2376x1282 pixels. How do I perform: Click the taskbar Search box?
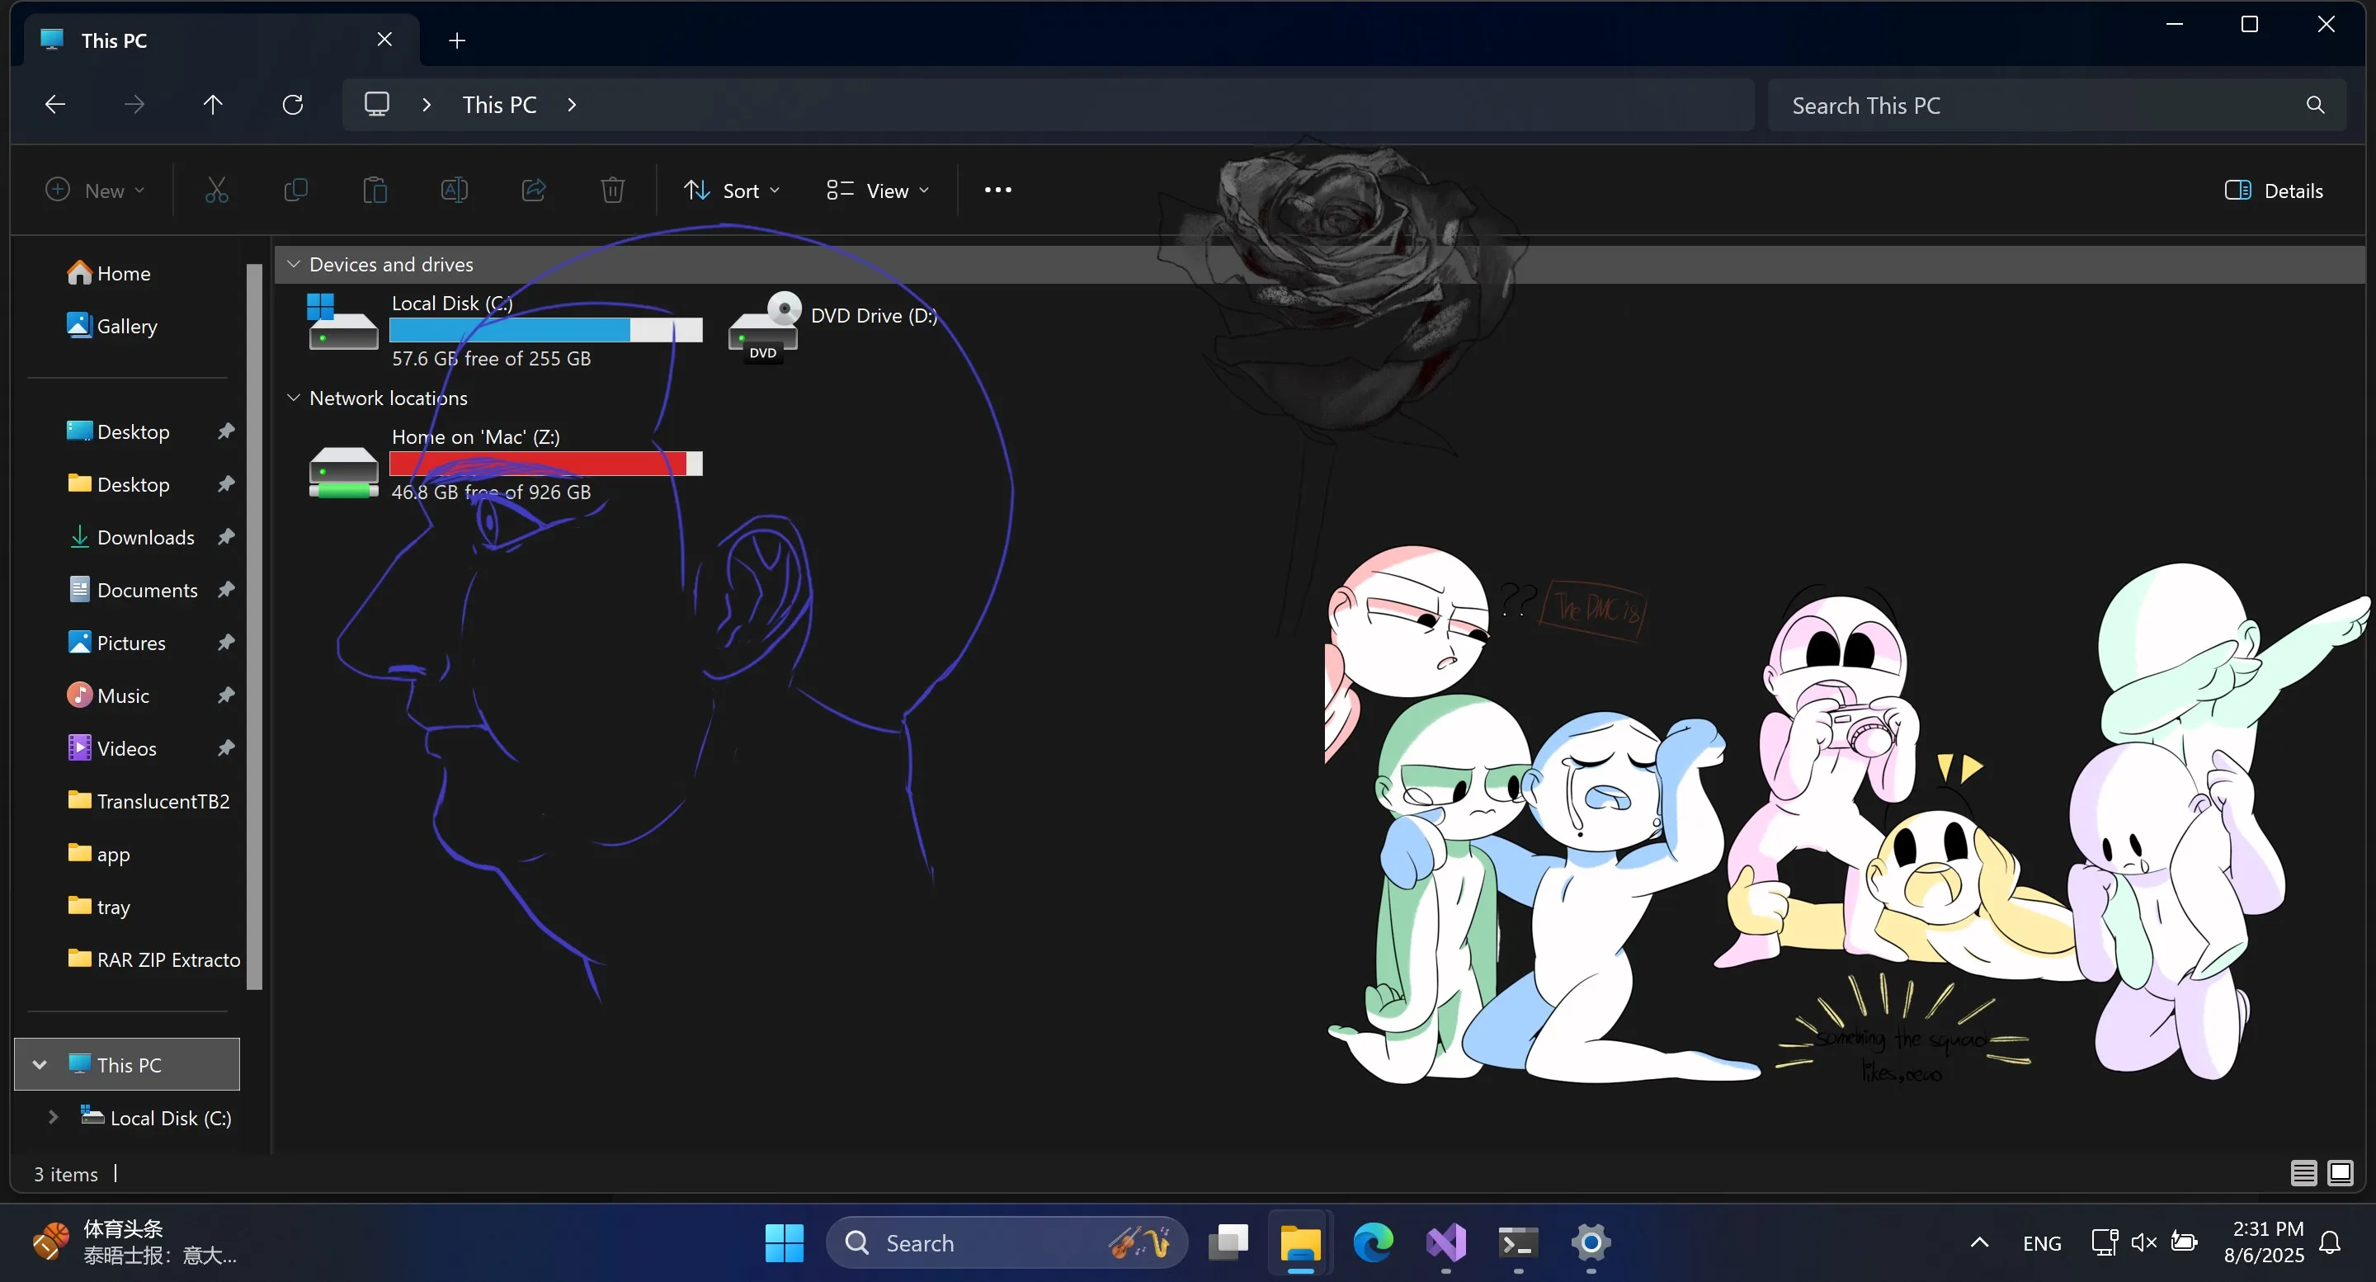[x=1006, y=1243]
